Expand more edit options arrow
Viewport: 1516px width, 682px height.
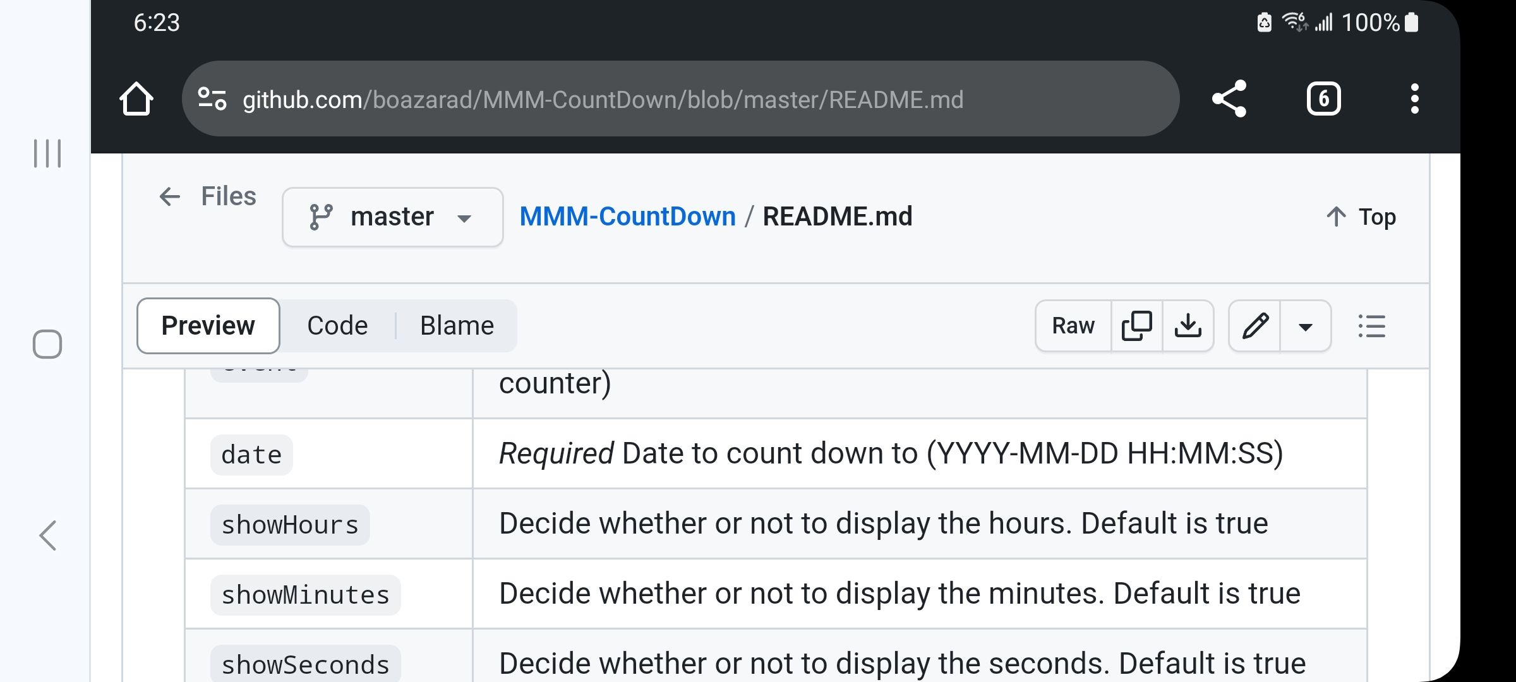[x=1305, y=326]
